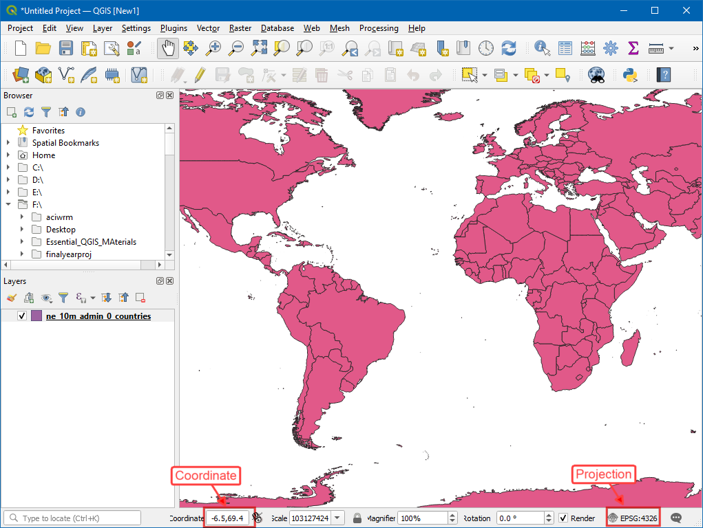Screen dimensions: 703x528
Task: Toggle the scale lock icon
Action: coord(357,518)
